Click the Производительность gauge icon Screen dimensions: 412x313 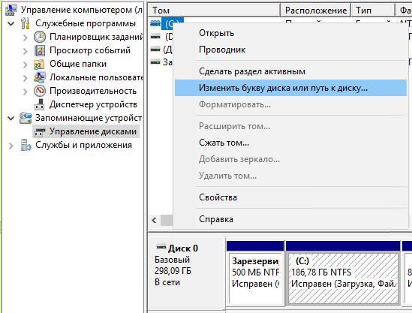pos(40,91)
